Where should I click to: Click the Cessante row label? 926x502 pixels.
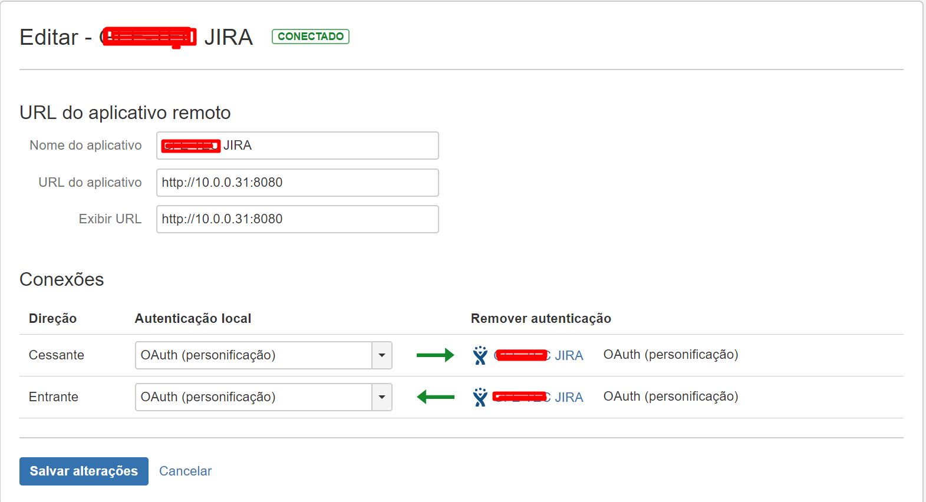point(57,355)
